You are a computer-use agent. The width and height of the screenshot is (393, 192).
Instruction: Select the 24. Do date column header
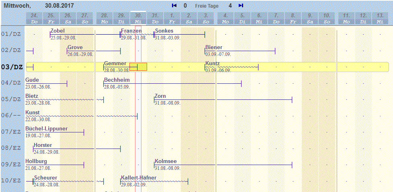pyautogui.click(x=34, y=18)
